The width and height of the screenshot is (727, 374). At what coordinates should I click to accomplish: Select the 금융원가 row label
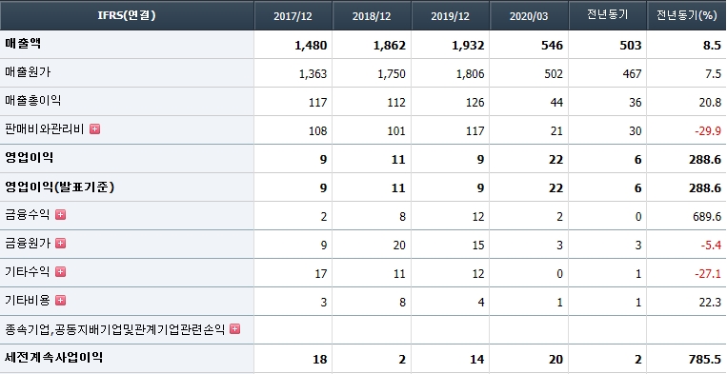tap(28, 244)
